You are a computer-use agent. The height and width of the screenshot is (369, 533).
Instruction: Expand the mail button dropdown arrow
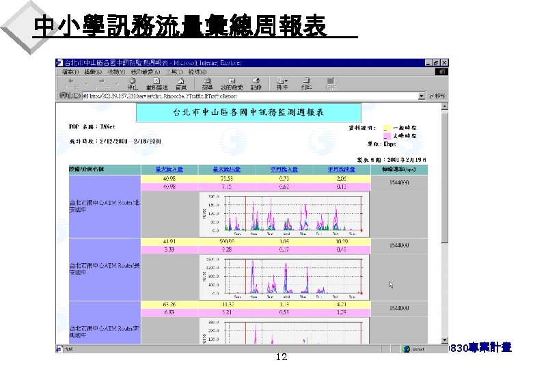(x=286, y=81)
